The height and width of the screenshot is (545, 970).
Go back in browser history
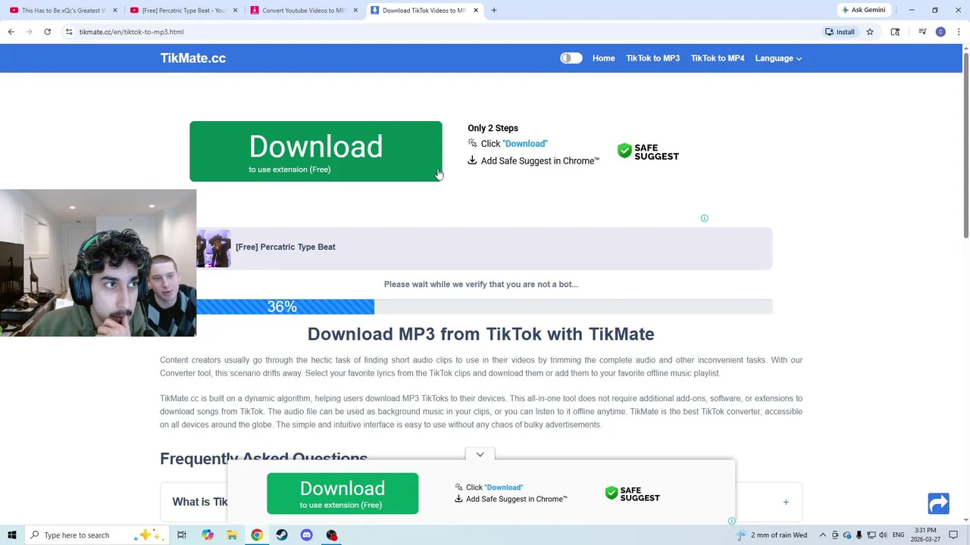(x=11, y=32)
